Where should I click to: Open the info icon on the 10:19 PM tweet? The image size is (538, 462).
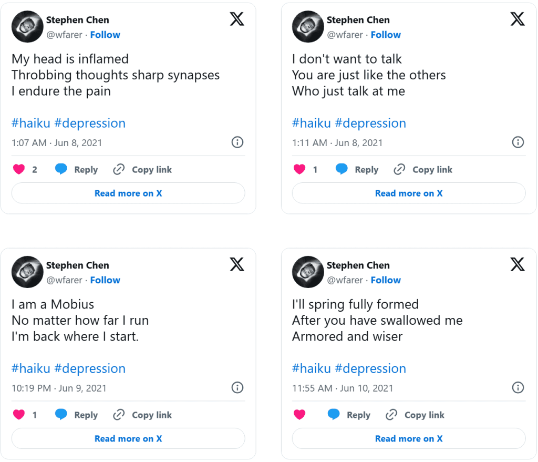(237, 388)
